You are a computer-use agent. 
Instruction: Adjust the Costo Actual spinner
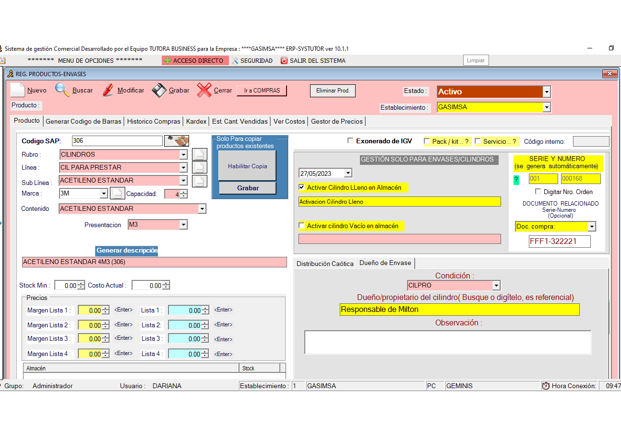166,286
